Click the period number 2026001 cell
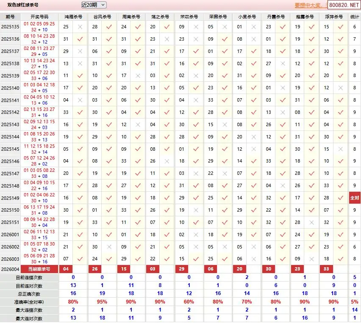361x323 pixels. coord(10,235)
